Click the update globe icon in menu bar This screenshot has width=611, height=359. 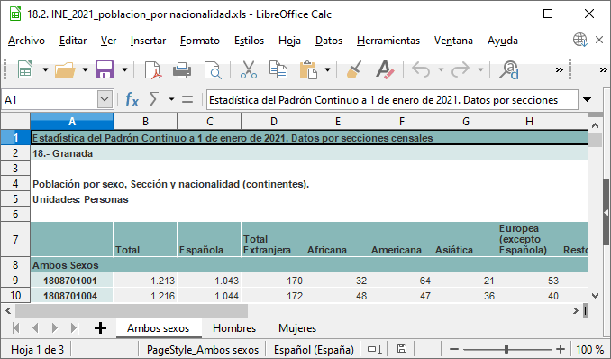(x=579, y=40)
